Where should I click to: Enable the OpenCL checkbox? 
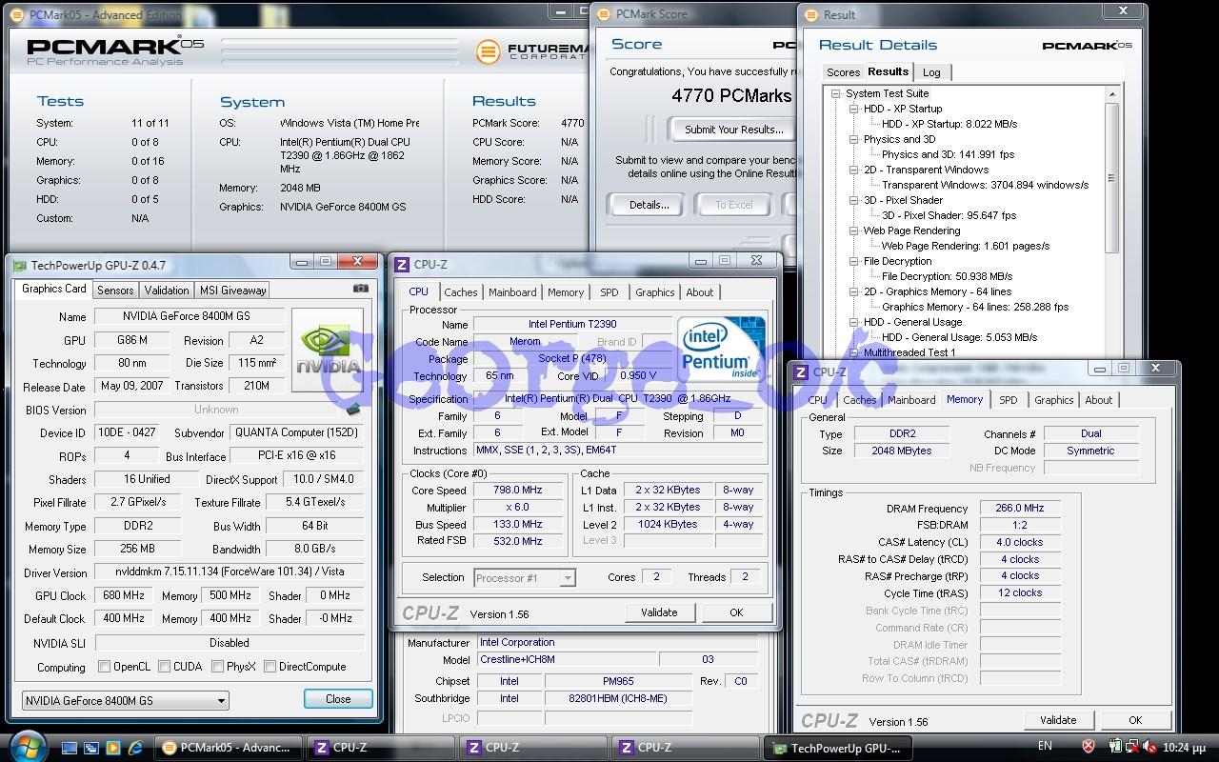coord(105,667)
